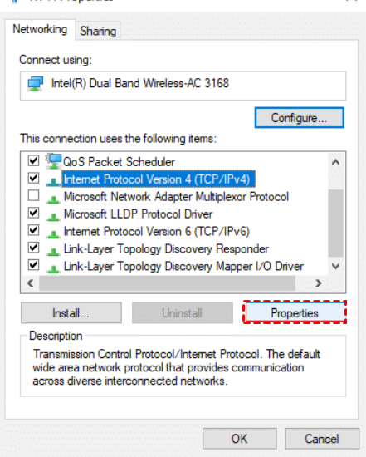The width and height of the screenshot is (366, 457).
Task: Uncheck Internet Protocol Version 6 checkbox
Action: tap(33, 230)
